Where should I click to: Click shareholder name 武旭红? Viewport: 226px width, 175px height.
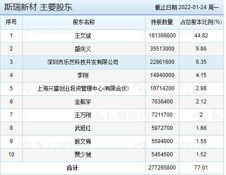point(83,128)
